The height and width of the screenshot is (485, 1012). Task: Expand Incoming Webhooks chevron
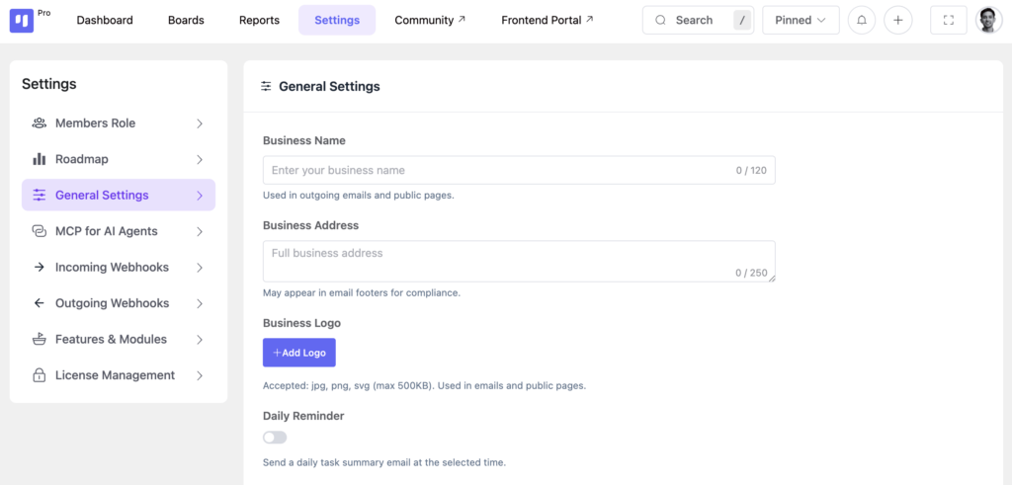pyautogui.click(x=200, y=268)
